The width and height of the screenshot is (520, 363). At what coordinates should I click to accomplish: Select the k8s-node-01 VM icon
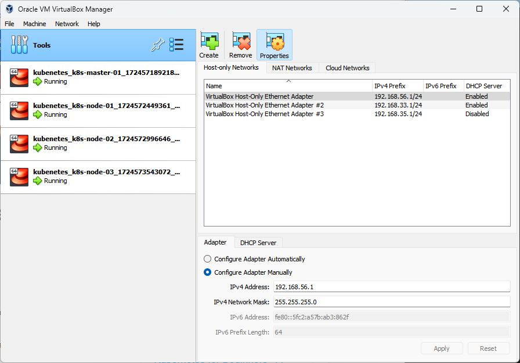(x=19, y=111)
